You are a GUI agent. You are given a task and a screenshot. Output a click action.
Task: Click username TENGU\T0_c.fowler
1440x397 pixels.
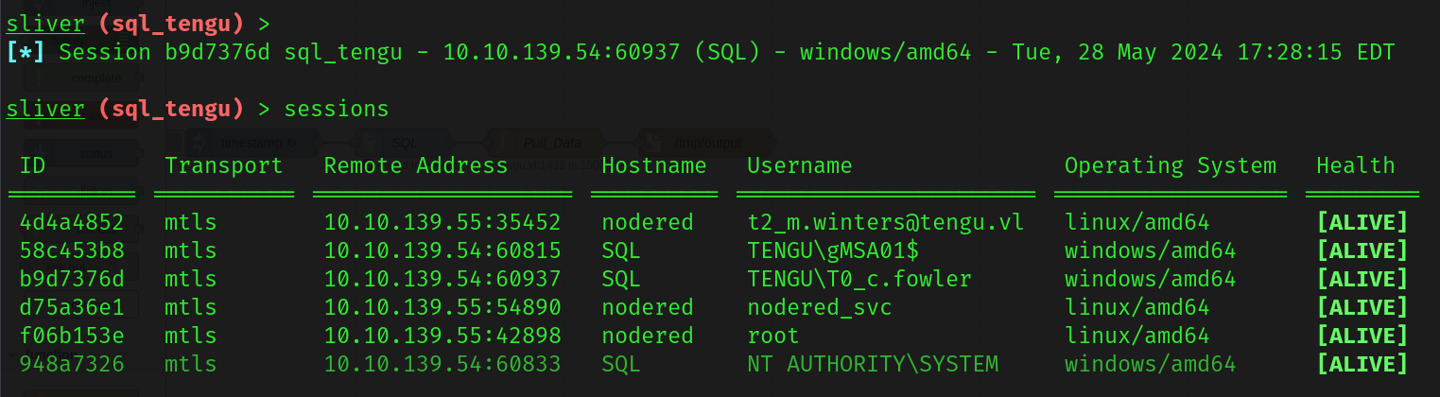[859, 280]
